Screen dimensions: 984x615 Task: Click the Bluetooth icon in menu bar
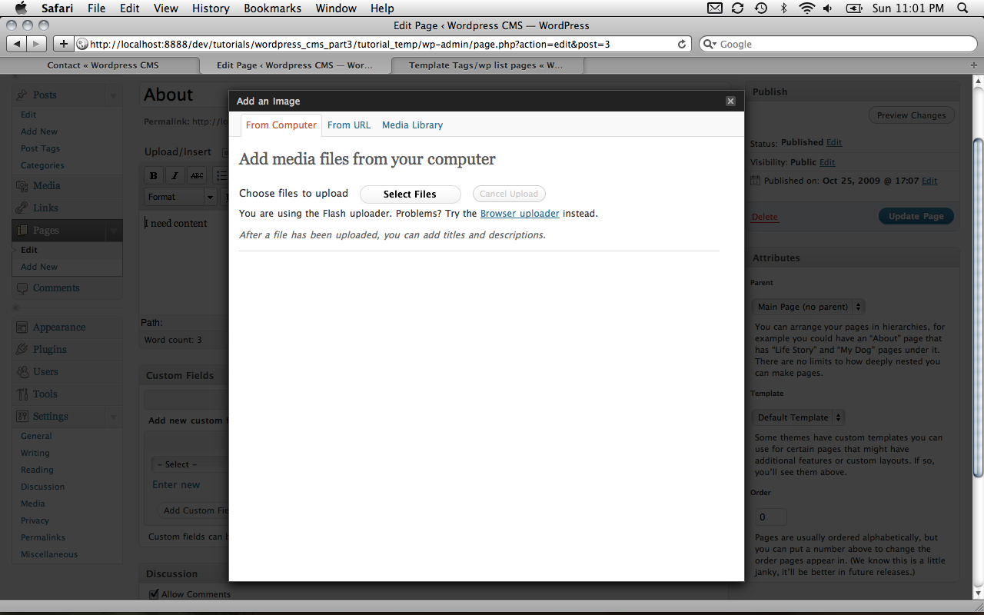[784, 8]
